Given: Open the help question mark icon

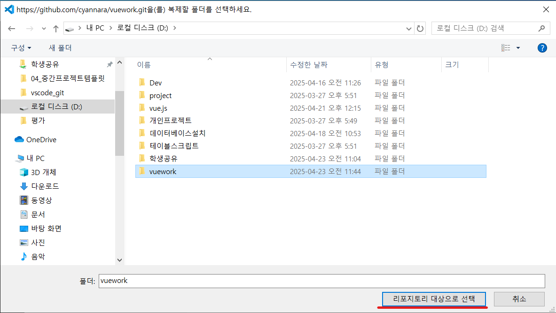Looking at the screenshot, I should pos(542,48).
